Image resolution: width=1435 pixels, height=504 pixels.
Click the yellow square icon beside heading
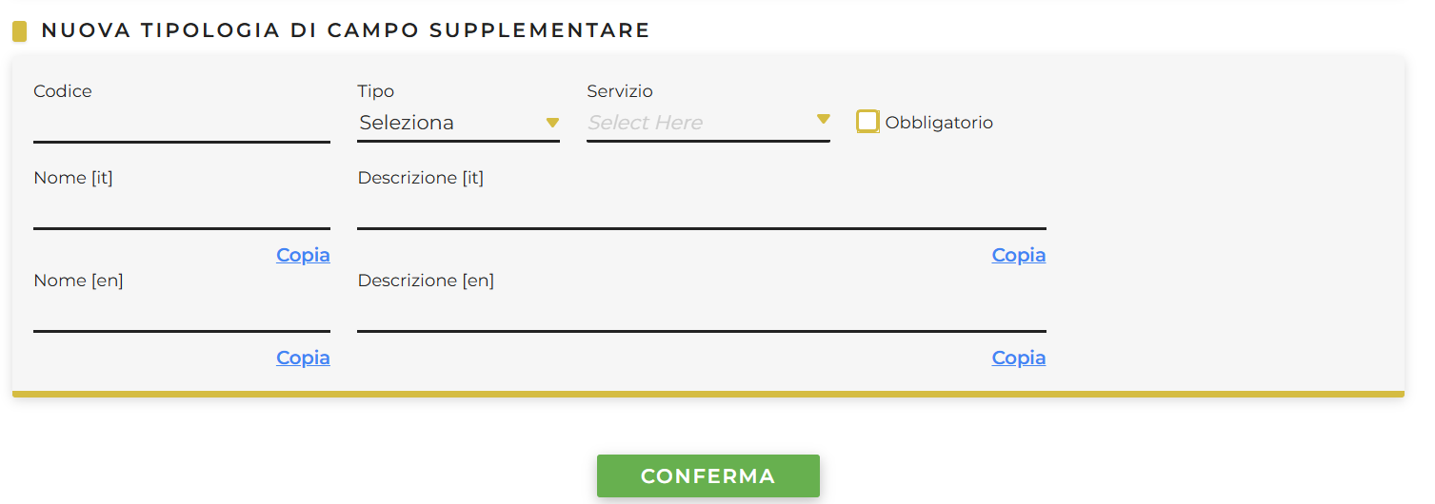[x=19, y=31]
